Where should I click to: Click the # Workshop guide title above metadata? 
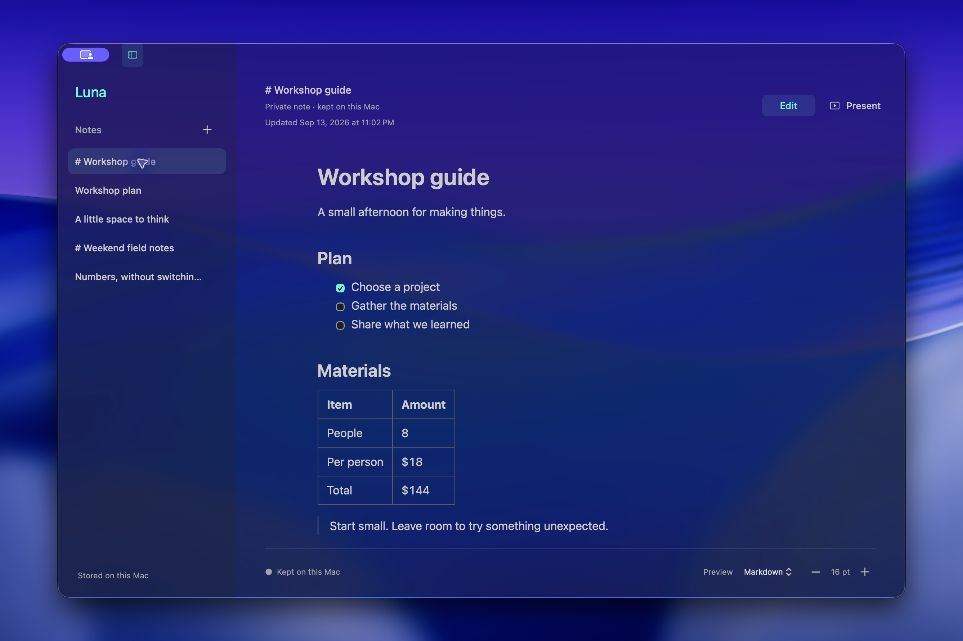[x=308, y=90]
